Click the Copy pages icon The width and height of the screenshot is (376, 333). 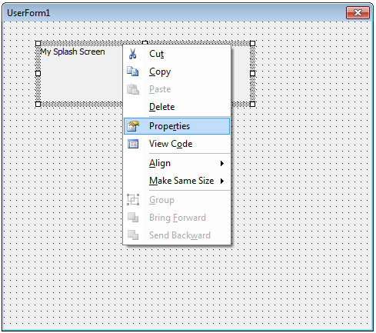[x=133, y=72]
